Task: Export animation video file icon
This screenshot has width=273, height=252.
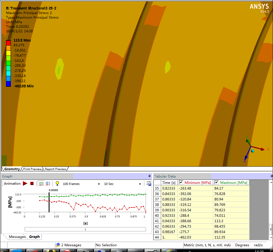Action: point(149,184)
